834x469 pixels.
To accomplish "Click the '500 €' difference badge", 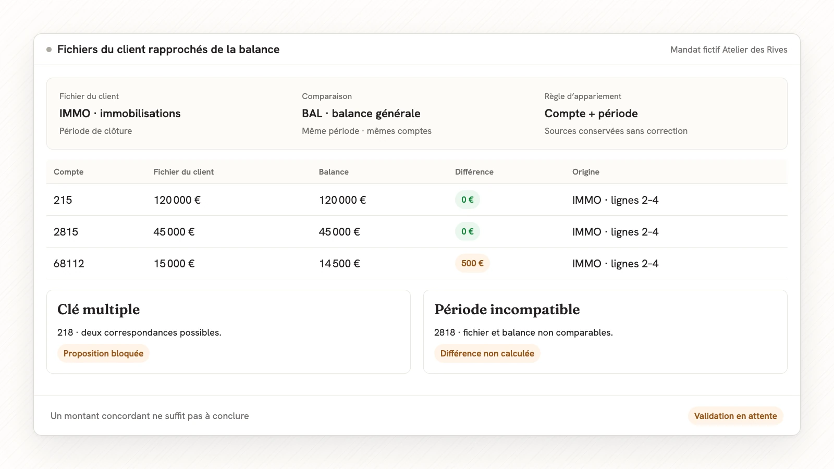I will (472, 263).
